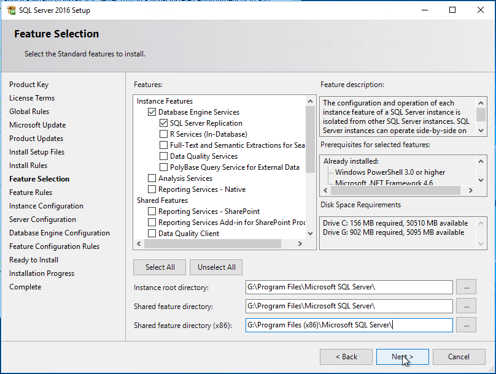The image size is (496, 374).
Task: Browse for Shared feature directory (x86)
Action: pos(467,325)
